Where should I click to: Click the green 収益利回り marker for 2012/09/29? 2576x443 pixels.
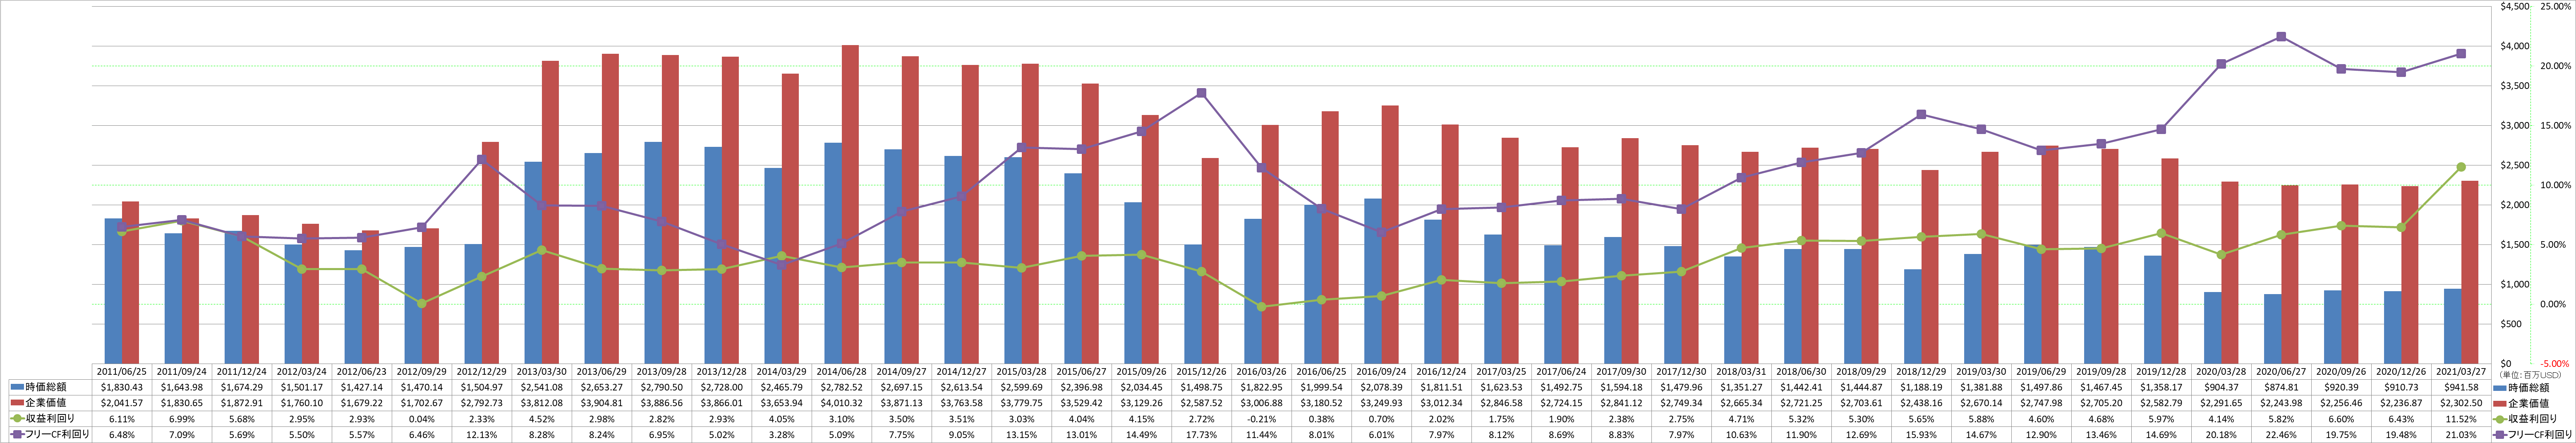point(421,303)
